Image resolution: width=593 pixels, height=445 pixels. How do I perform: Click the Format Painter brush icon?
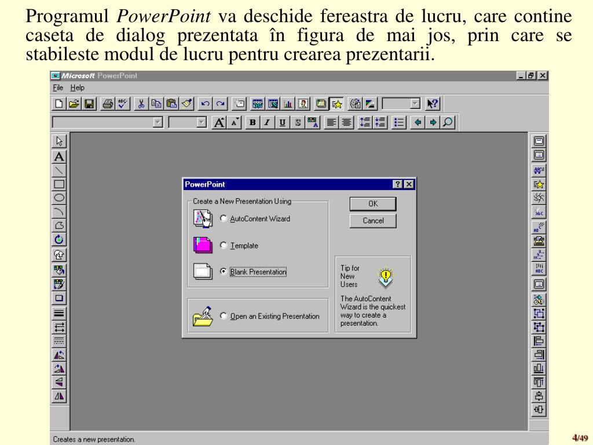(x=186, y=104)
